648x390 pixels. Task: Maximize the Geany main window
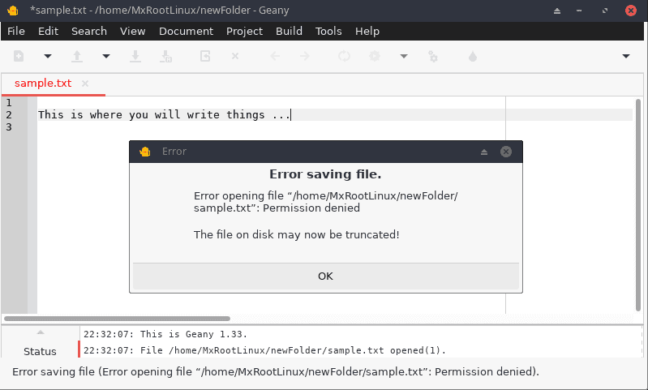[x=605, y=11]
